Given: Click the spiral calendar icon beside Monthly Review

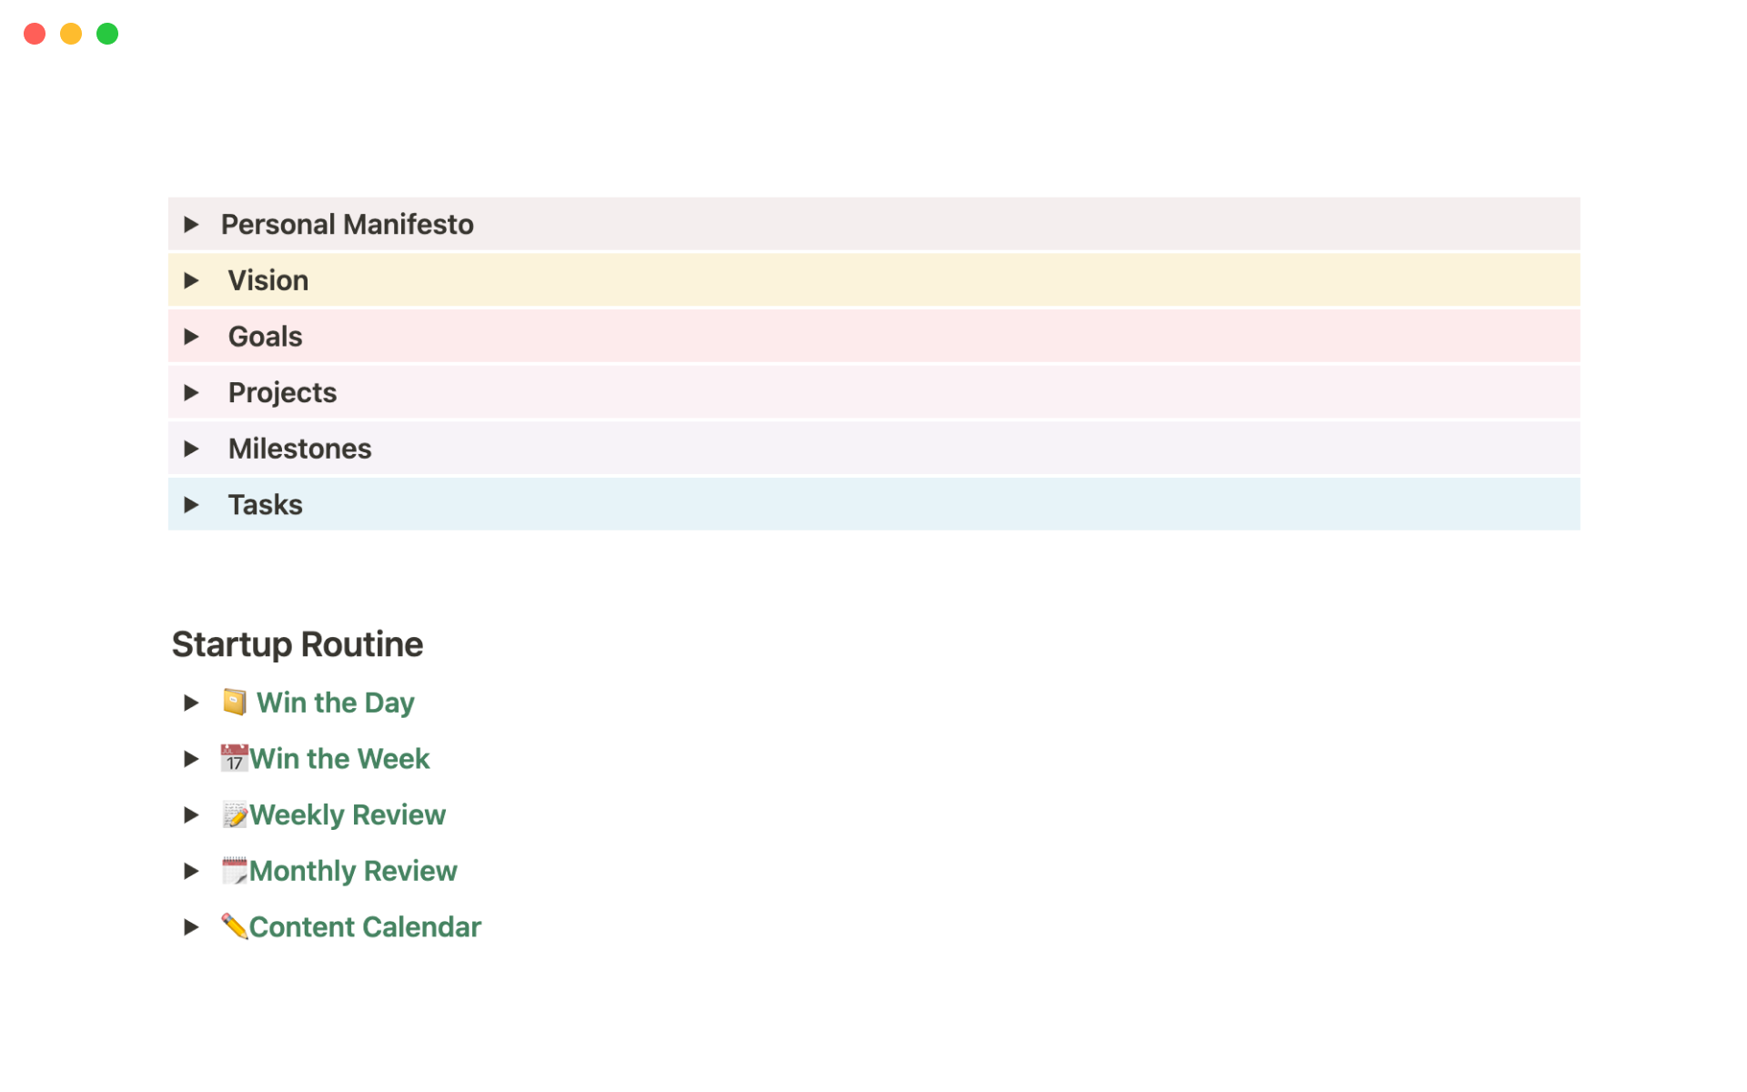Looking at the screenshot, I should pos(236,871).
